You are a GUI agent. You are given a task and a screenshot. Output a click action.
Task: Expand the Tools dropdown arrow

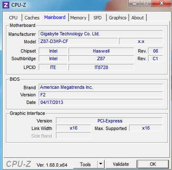coord(101,164)
